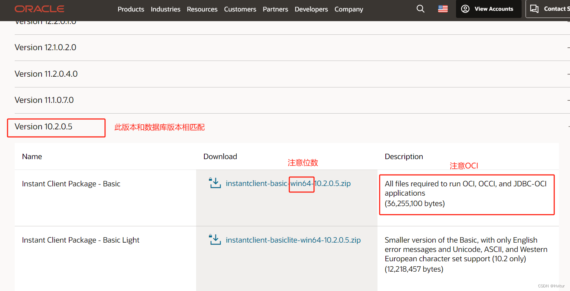Click the Oracle logo
The image size is (570, 291).
[x=39, y=9]
